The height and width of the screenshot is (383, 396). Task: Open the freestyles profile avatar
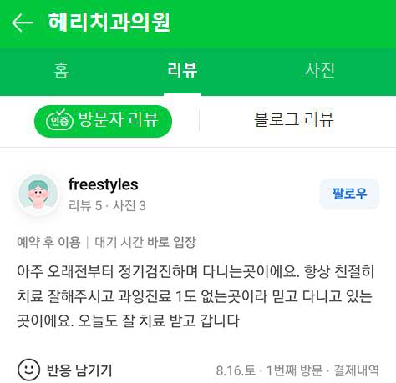click(x=38, y=194)
